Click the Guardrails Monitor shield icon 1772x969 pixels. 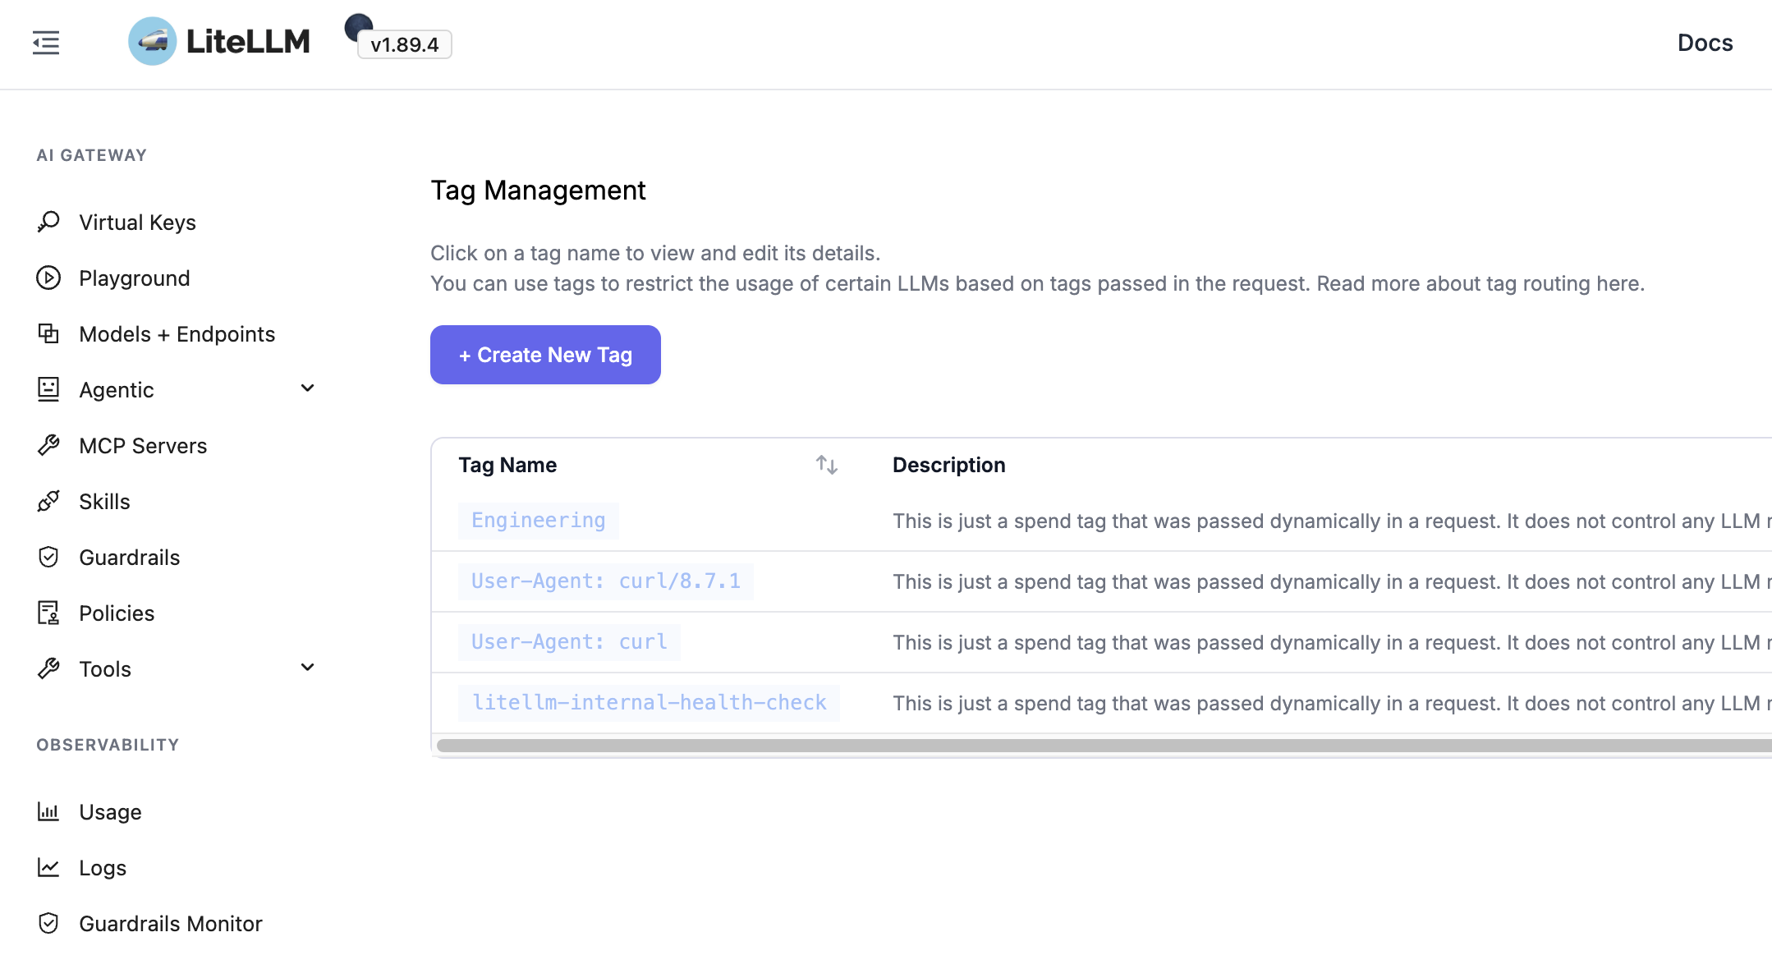point(48,923)
